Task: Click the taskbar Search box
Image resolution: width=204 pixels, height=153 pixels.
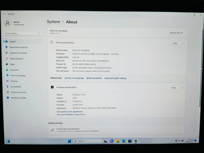Action: (x=88, y=141)
